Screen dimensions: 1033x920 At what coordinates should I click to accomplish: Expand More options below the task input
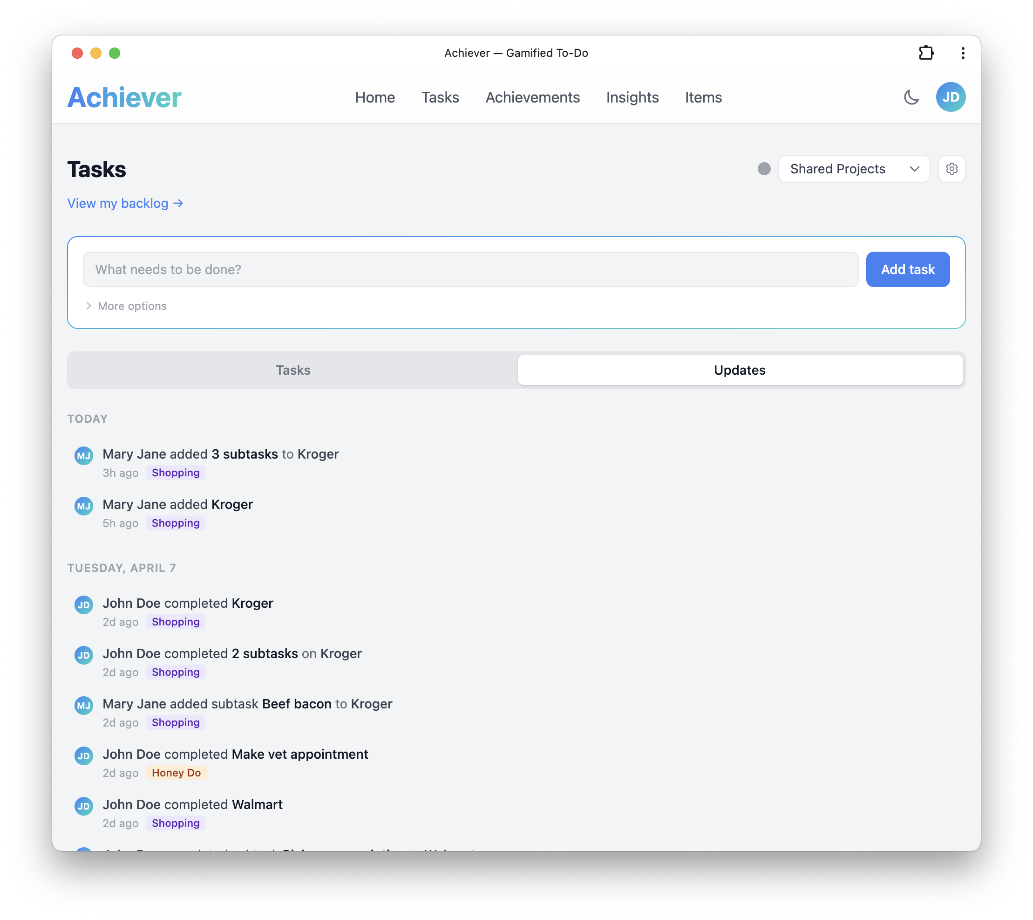[x=131, y=305]
